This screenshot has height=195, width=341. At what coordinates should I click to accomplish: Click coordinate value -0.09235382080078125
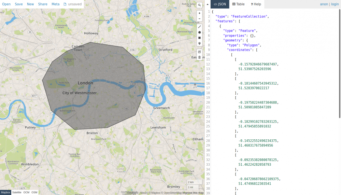[x=258, y=160]
